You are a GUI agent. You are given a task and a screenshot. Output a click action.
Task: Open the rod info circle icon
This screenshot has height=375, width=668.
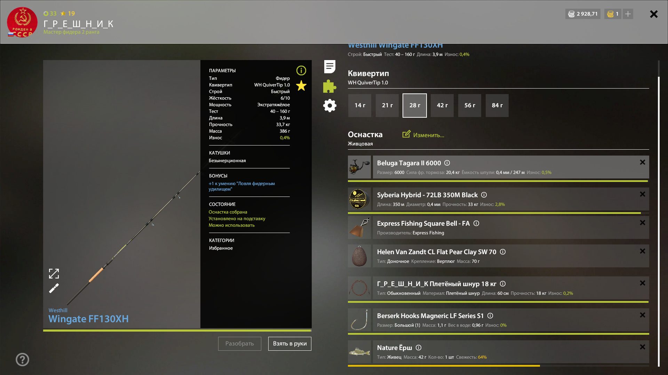point(301,70)
